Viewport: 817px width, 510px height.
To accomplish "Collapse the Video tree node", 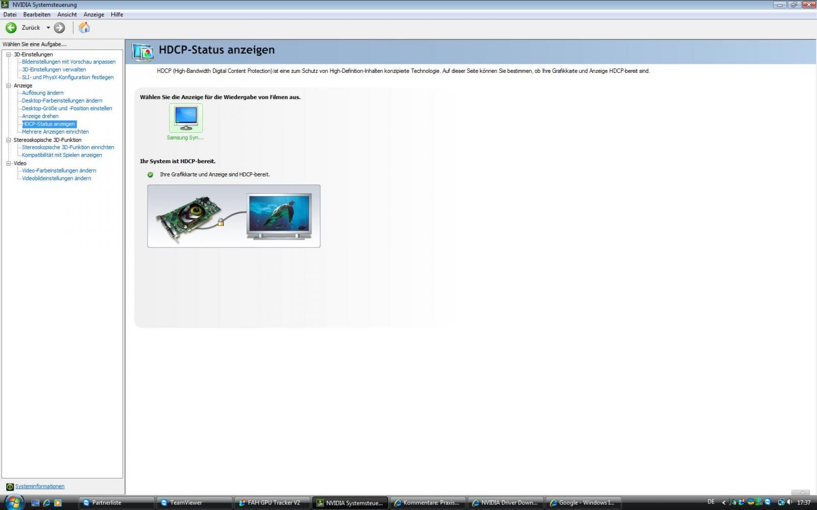I will click(8, 163).
